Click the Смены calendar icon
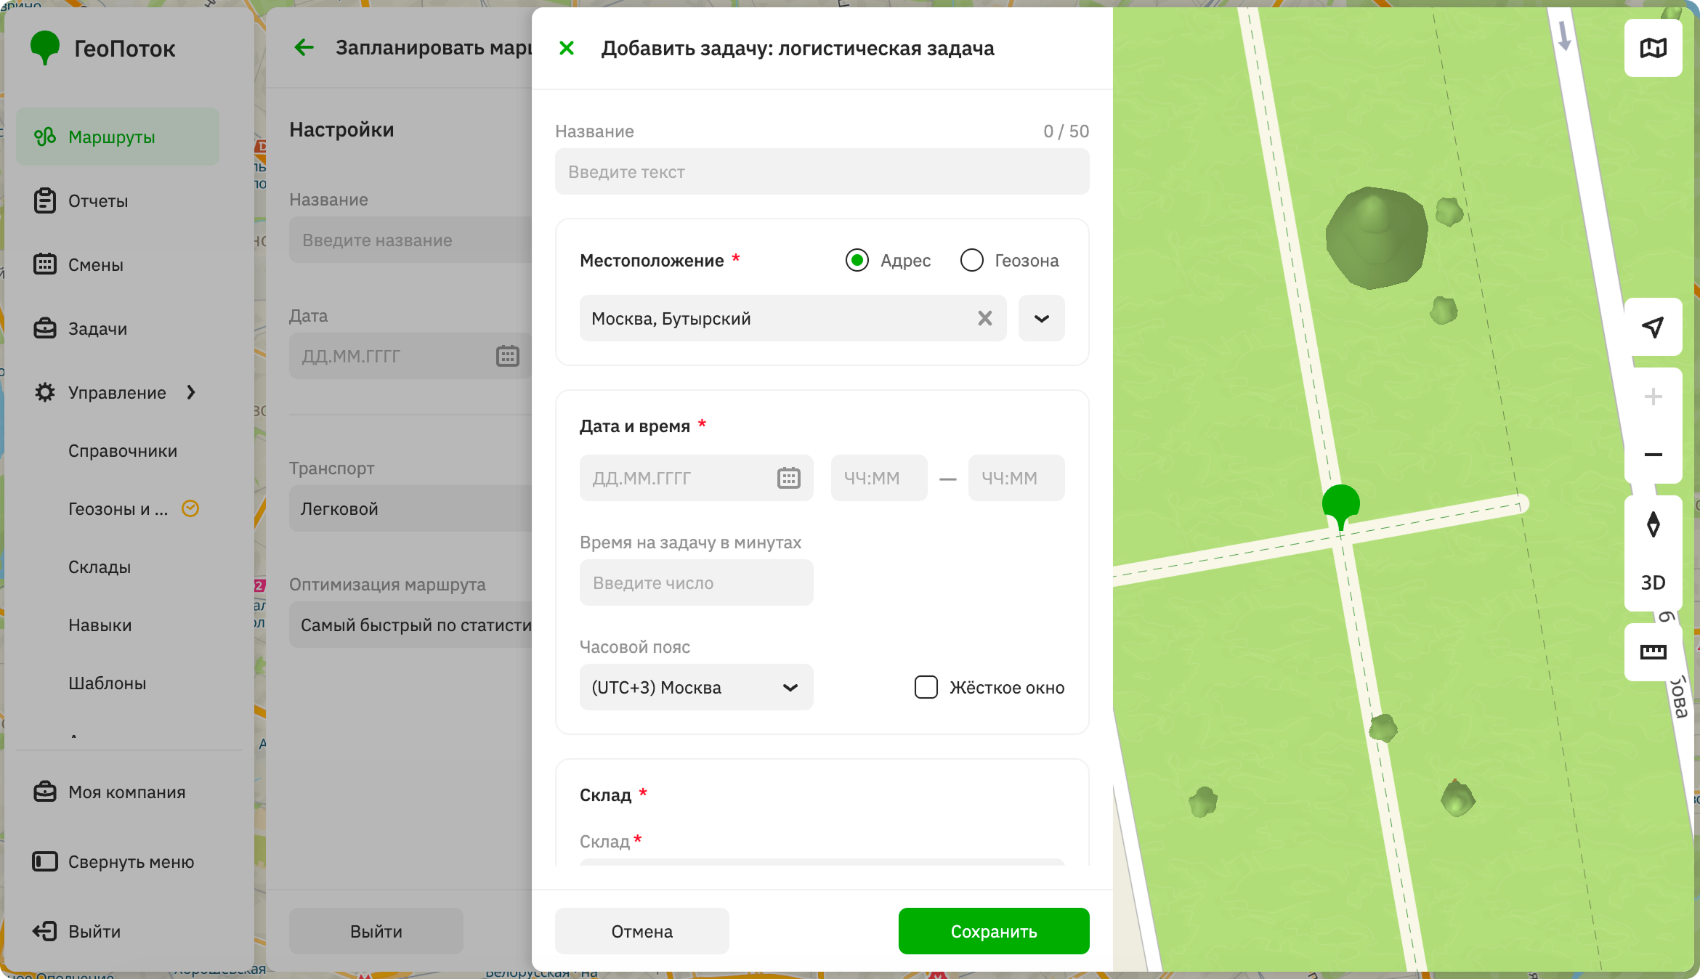The image size is (1700, 979). (45, 264)
